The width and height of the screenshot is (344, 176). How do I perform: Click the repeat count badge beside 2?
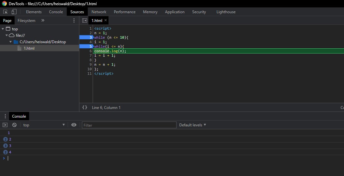6,139
